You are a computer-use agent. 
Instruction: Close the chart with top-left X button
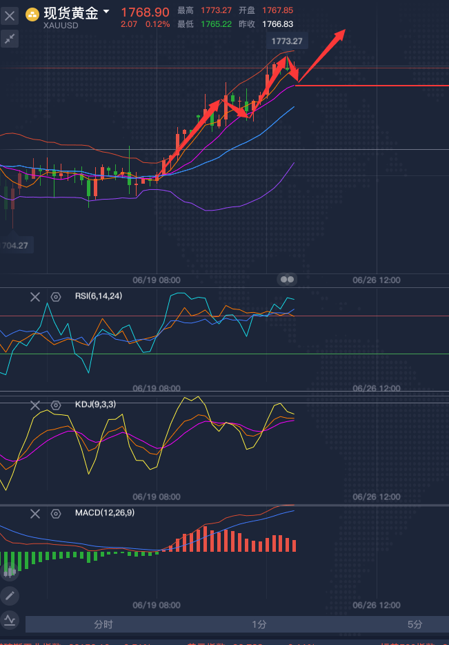[10, 15]
